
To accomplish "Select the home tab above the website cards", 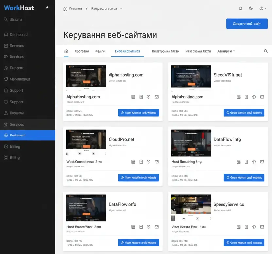I will pos(67,51).
